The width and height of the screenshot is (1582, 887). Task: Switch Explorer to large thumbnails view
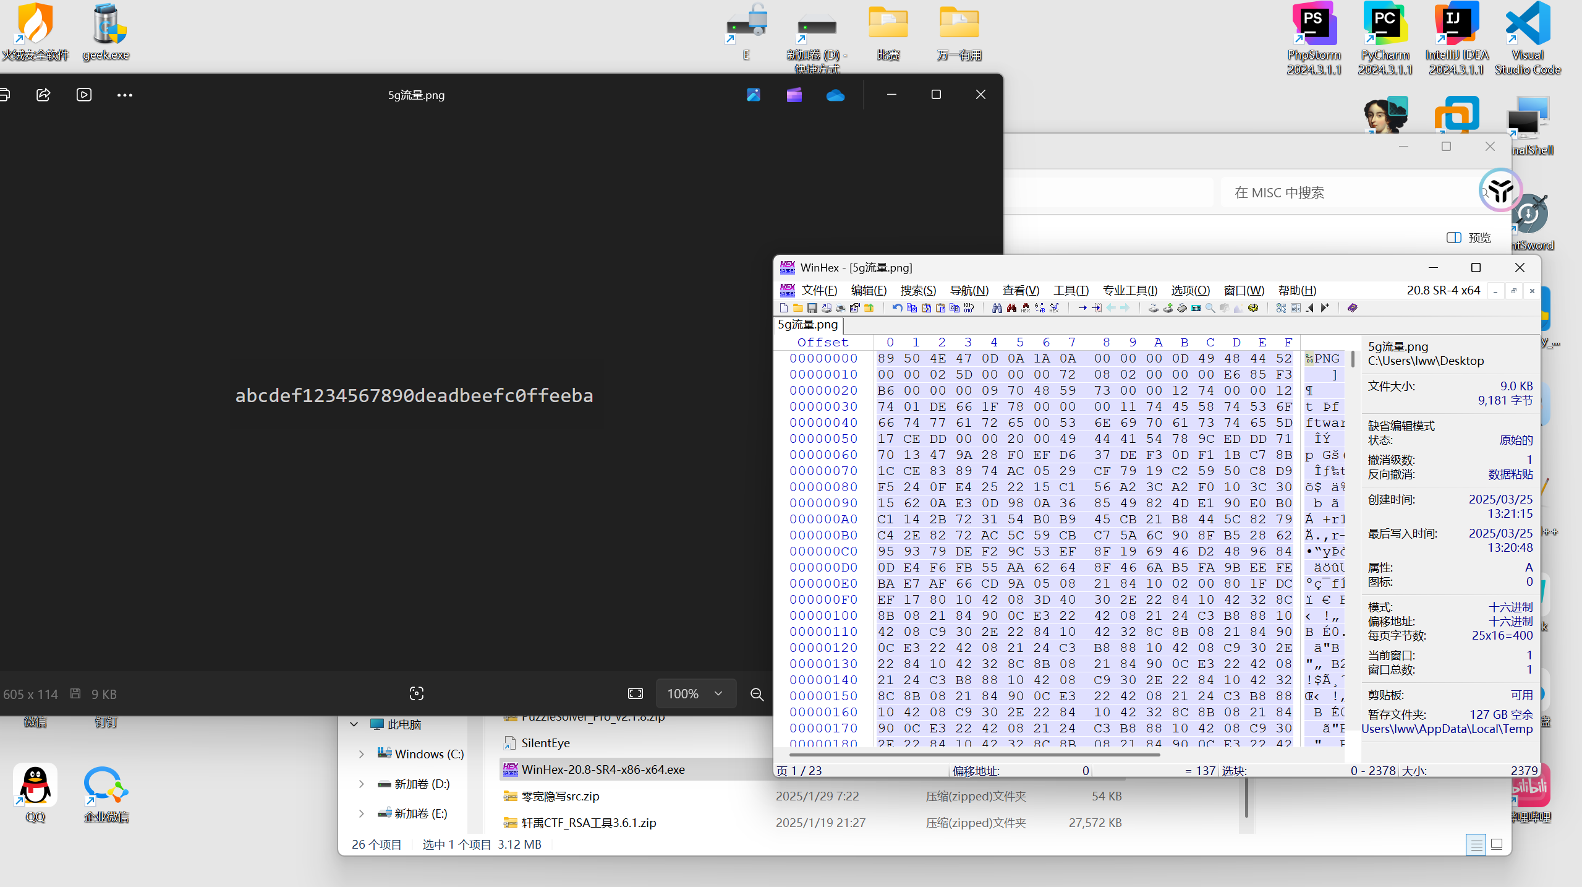click(x=1497, y=844)
